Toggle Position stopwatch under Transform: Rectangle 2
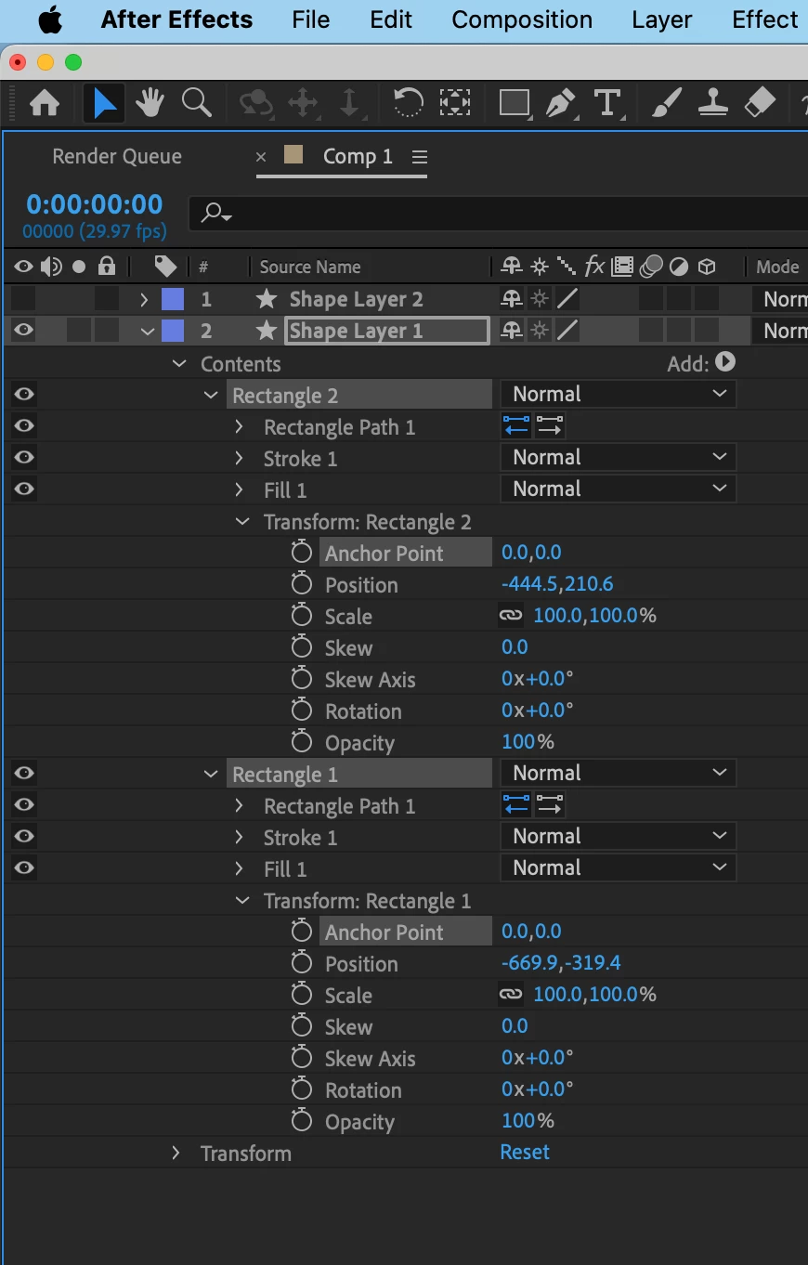Image resolution: width=808 pixels, height=1265 pixels. pyautogui.click(x=301, y=584)
